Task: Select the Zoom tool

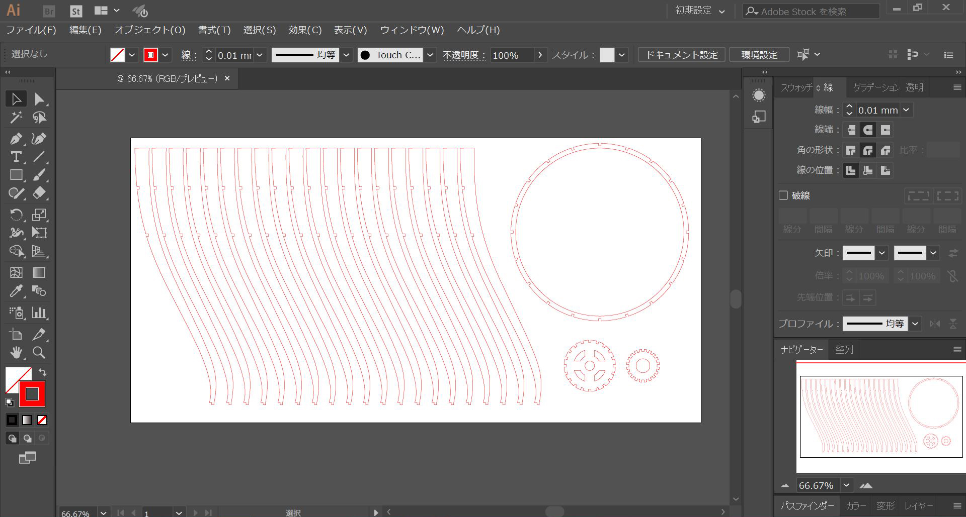Action: [39, 353]
